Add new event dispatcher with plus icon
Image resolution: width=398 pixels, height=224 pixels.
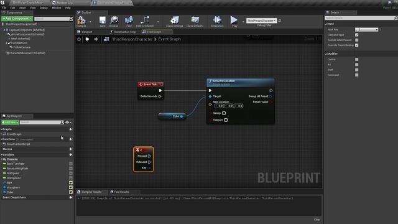(70, 197)
